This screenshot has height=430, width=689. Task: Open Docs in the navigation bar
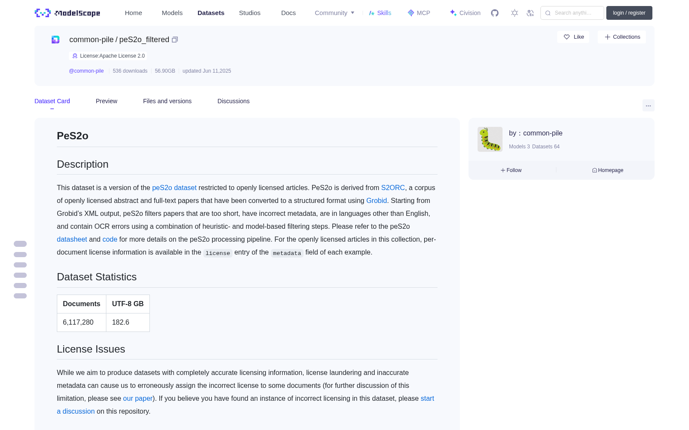pos(289,13)
